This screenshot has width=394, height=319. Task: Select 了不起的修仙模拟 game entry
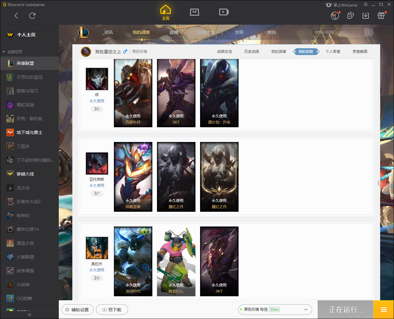(x=29, y=160)
